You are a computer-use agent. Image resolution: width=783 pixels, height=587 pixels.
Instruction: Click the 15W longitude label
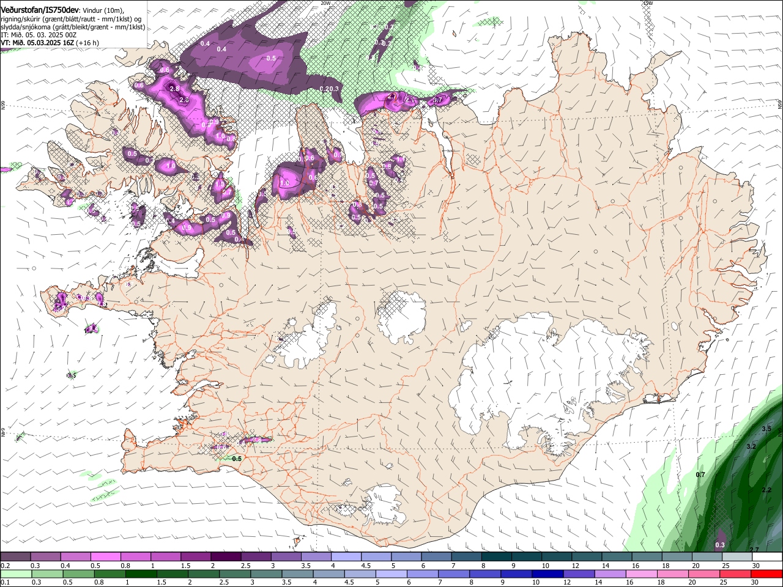coord(648,3)
